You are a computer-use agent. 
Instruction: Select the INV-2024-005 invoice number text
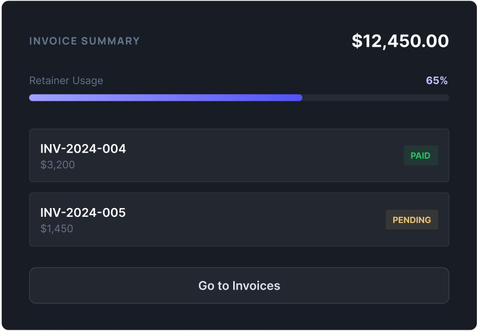83,212
